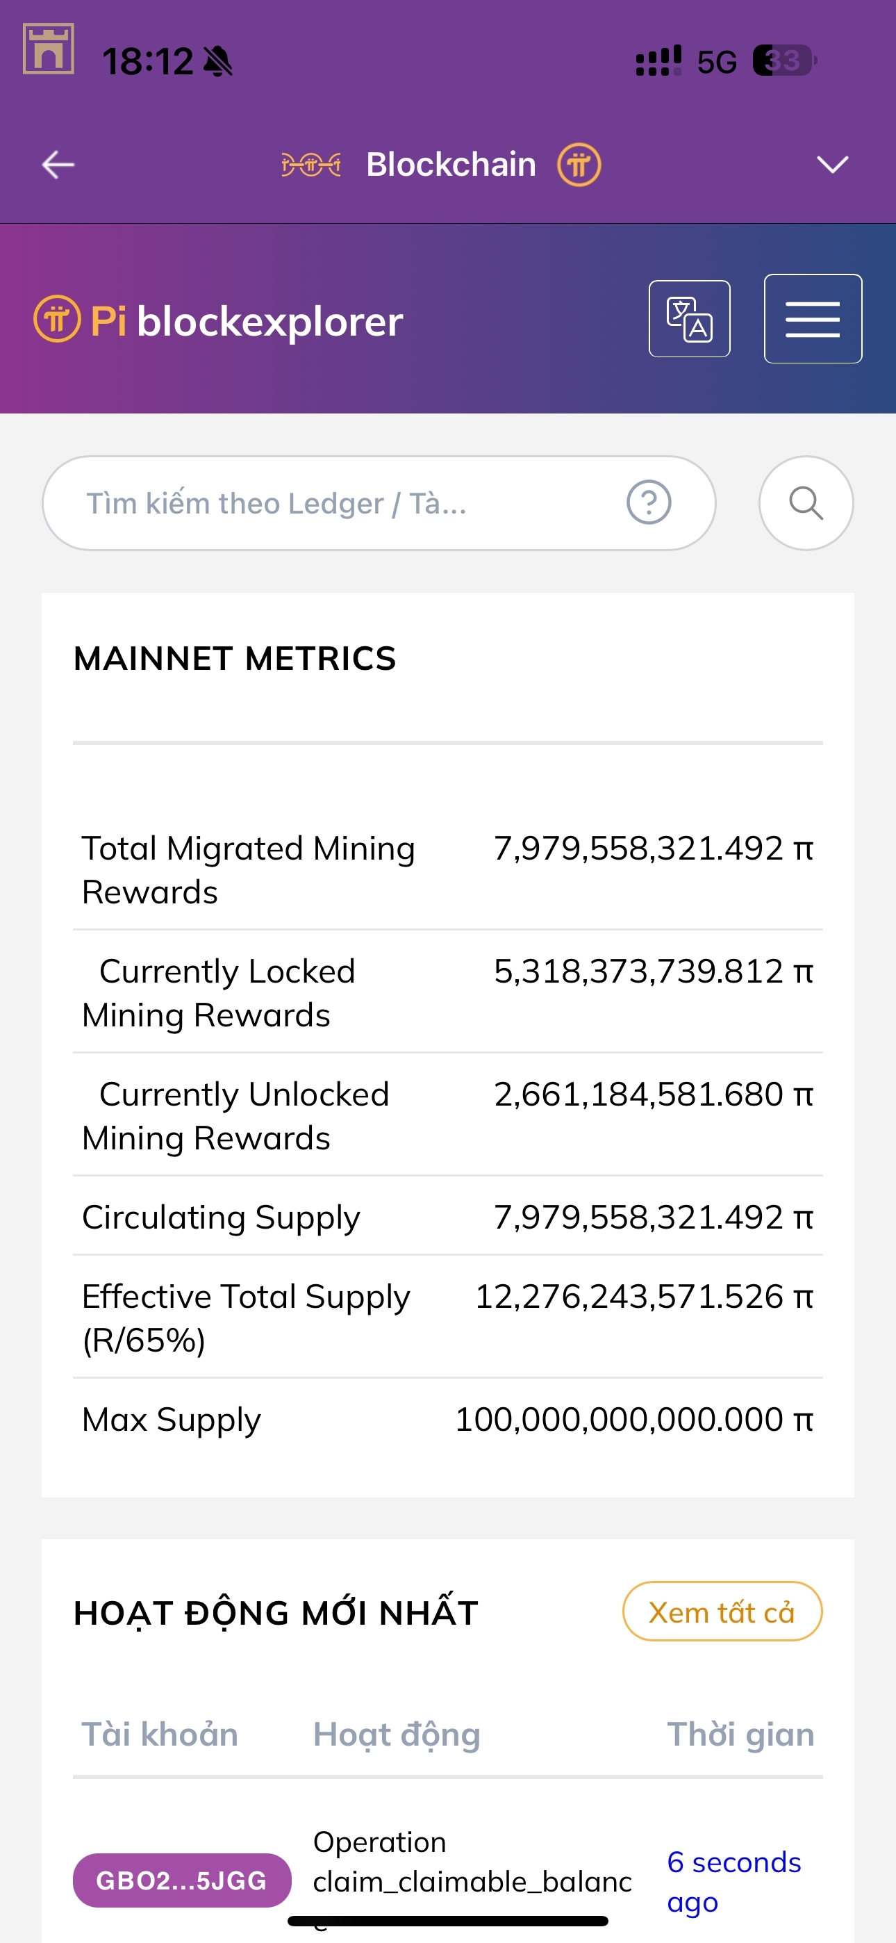The width and height of the screenshot is (896, 1943).
Task: Open the language translate button
Action: click(688, 318)
